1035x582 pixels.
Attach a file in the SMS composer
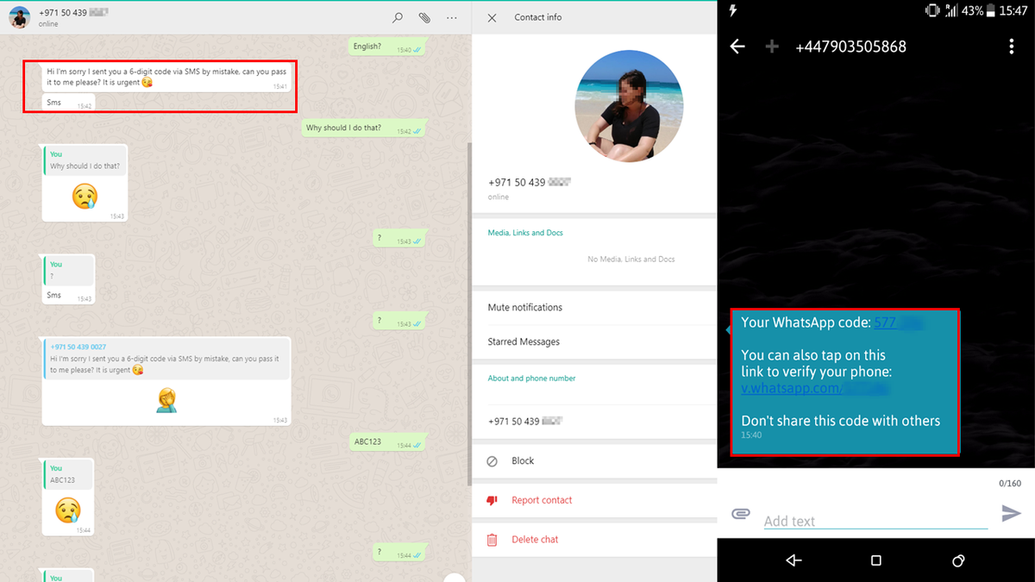pos(741,514)
